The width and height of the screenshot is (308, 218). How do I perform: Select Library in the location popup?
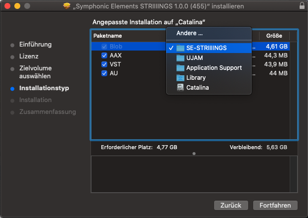click(x=209, y=78)
